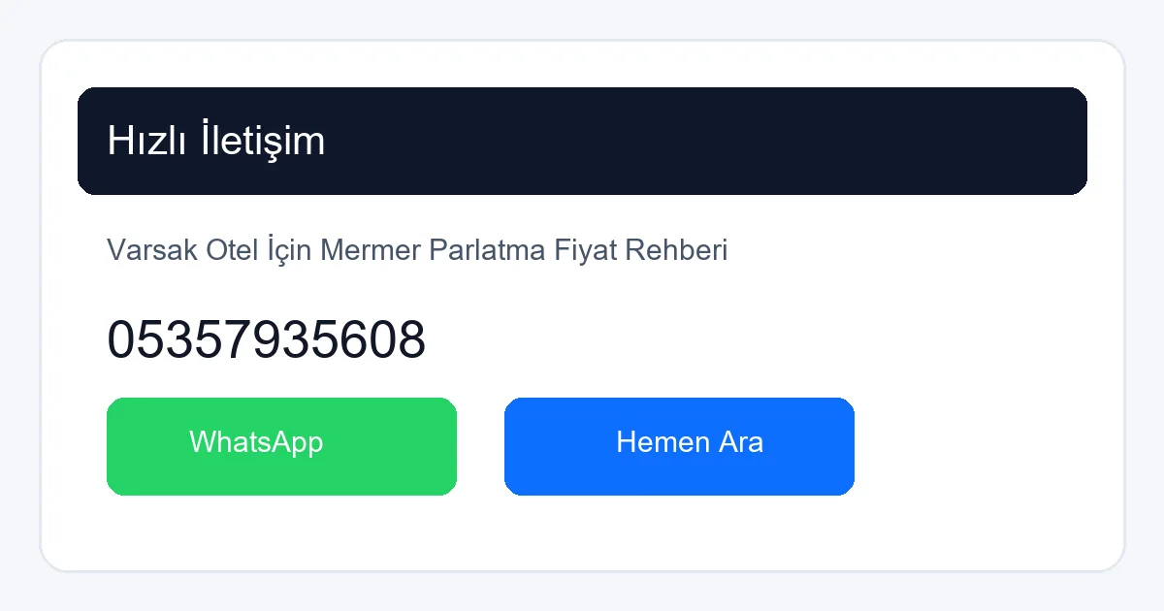Image resolution: width=1164 pixels, height=611 pixels.
Task: Click the heading text Hızlı İletişim
Action: point(215,141)
